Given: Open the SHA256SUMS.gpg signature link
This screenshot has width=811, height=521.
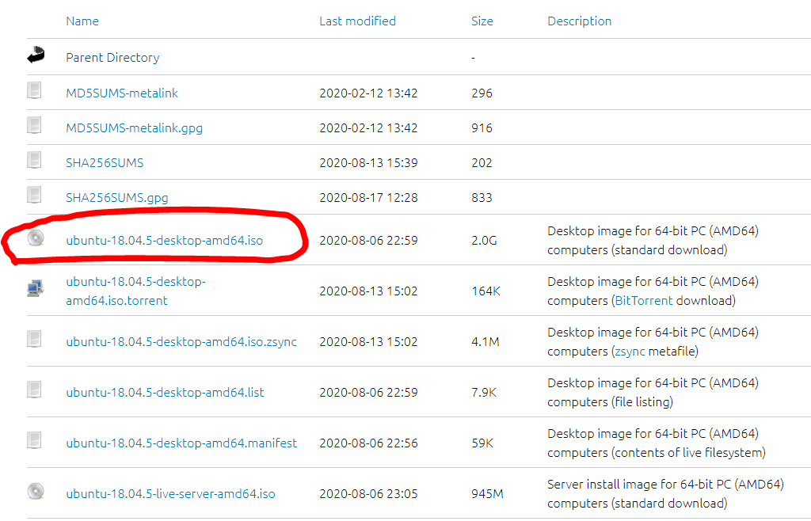Looking at the screenshot, I should click(117, 198).
